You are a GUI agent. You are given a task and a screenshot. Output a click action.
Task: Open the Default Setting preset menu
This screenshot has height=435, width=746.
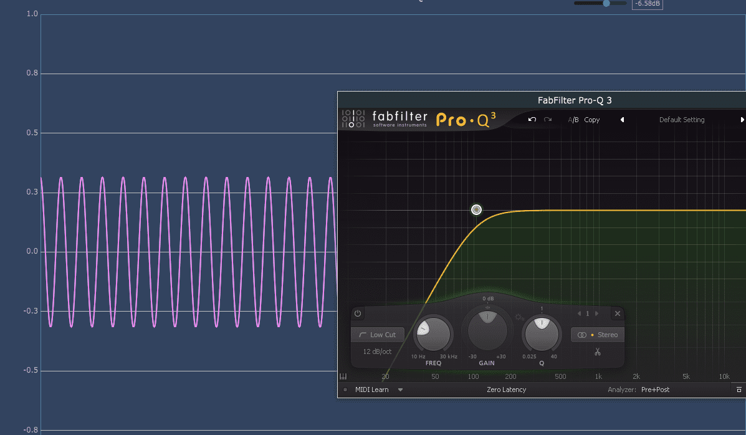(682, 120)
